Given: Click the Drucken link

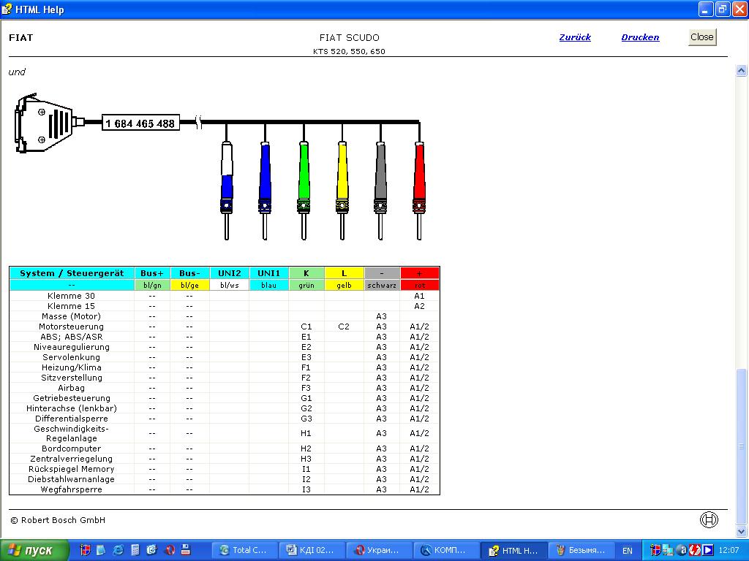Looking at the screenshot, I should (640, 37).
